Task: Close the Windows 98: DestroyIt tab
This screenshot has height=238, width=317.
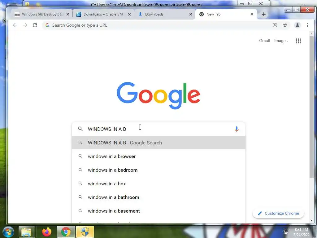Action: pyautogui.click(x=68, y=14)
